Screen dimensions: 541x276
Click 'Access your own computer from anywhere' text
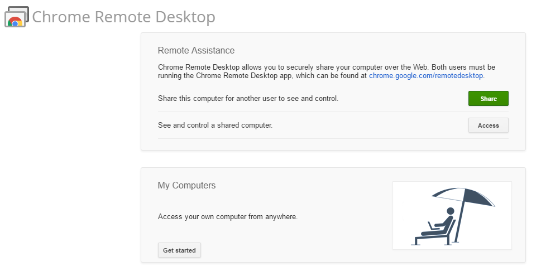228,217
